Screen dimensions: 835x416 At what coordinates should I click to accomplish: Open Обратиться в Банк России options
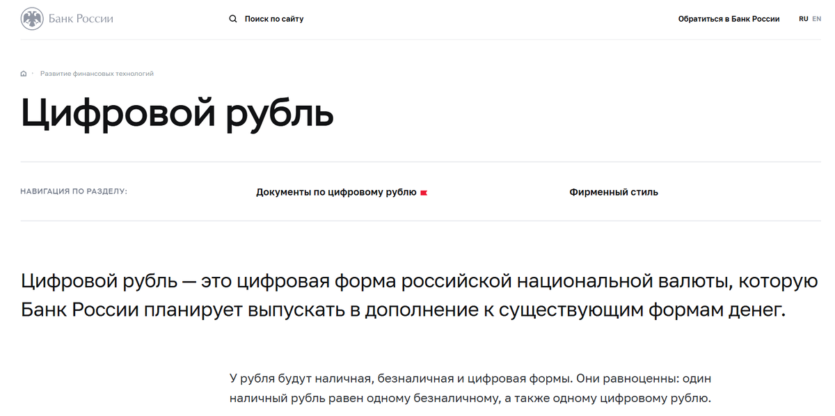click(x=728, y=19)
